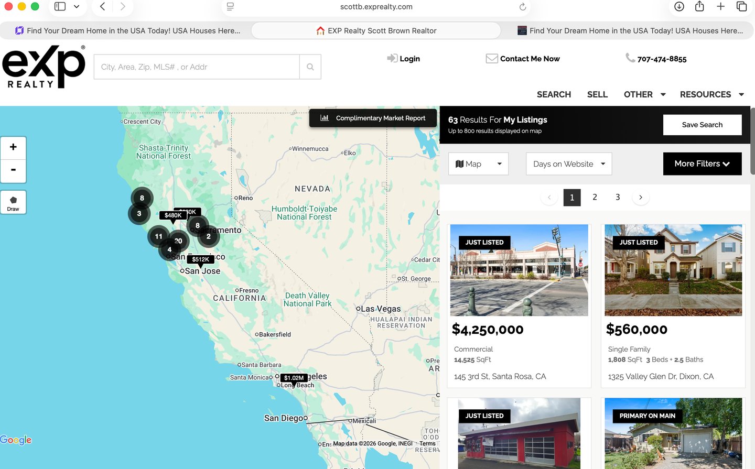Select current results page 1
Viewport: 755px width, 469px height.
(x=572, y=198)
